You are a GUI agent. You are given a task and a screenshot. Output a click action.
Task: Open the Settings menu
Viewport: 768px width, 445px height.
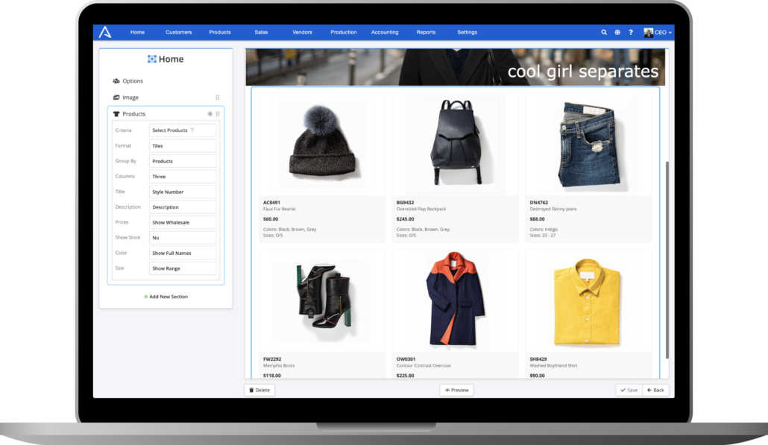pyautogui.click(x=467, y=32)
